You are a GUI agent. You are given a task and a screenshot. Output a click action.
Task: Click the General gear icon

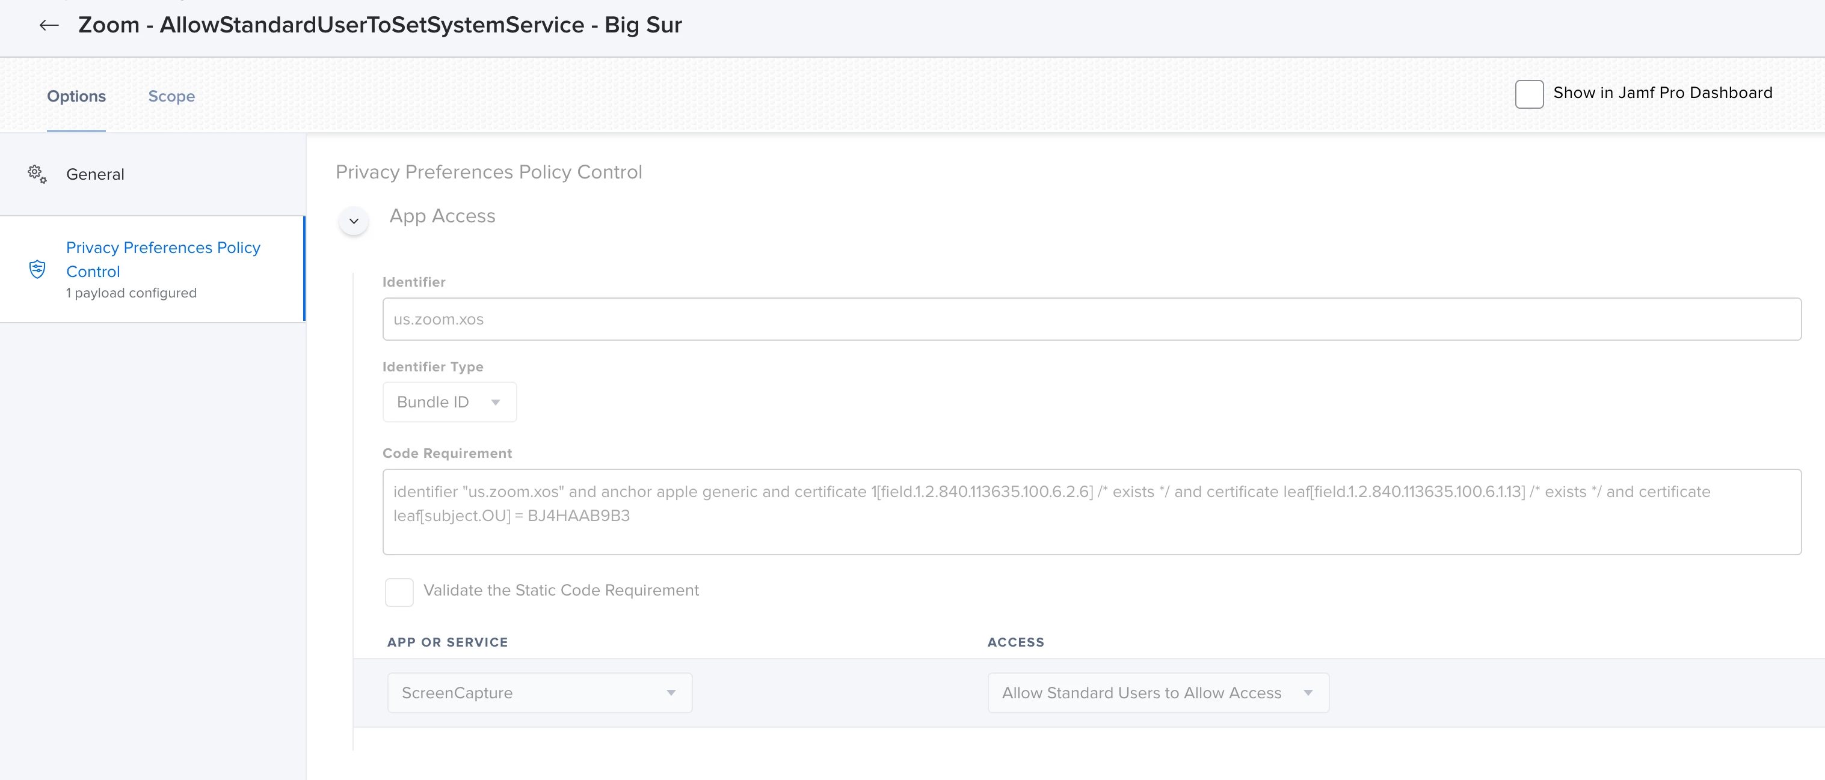click(x=37, y=174)
